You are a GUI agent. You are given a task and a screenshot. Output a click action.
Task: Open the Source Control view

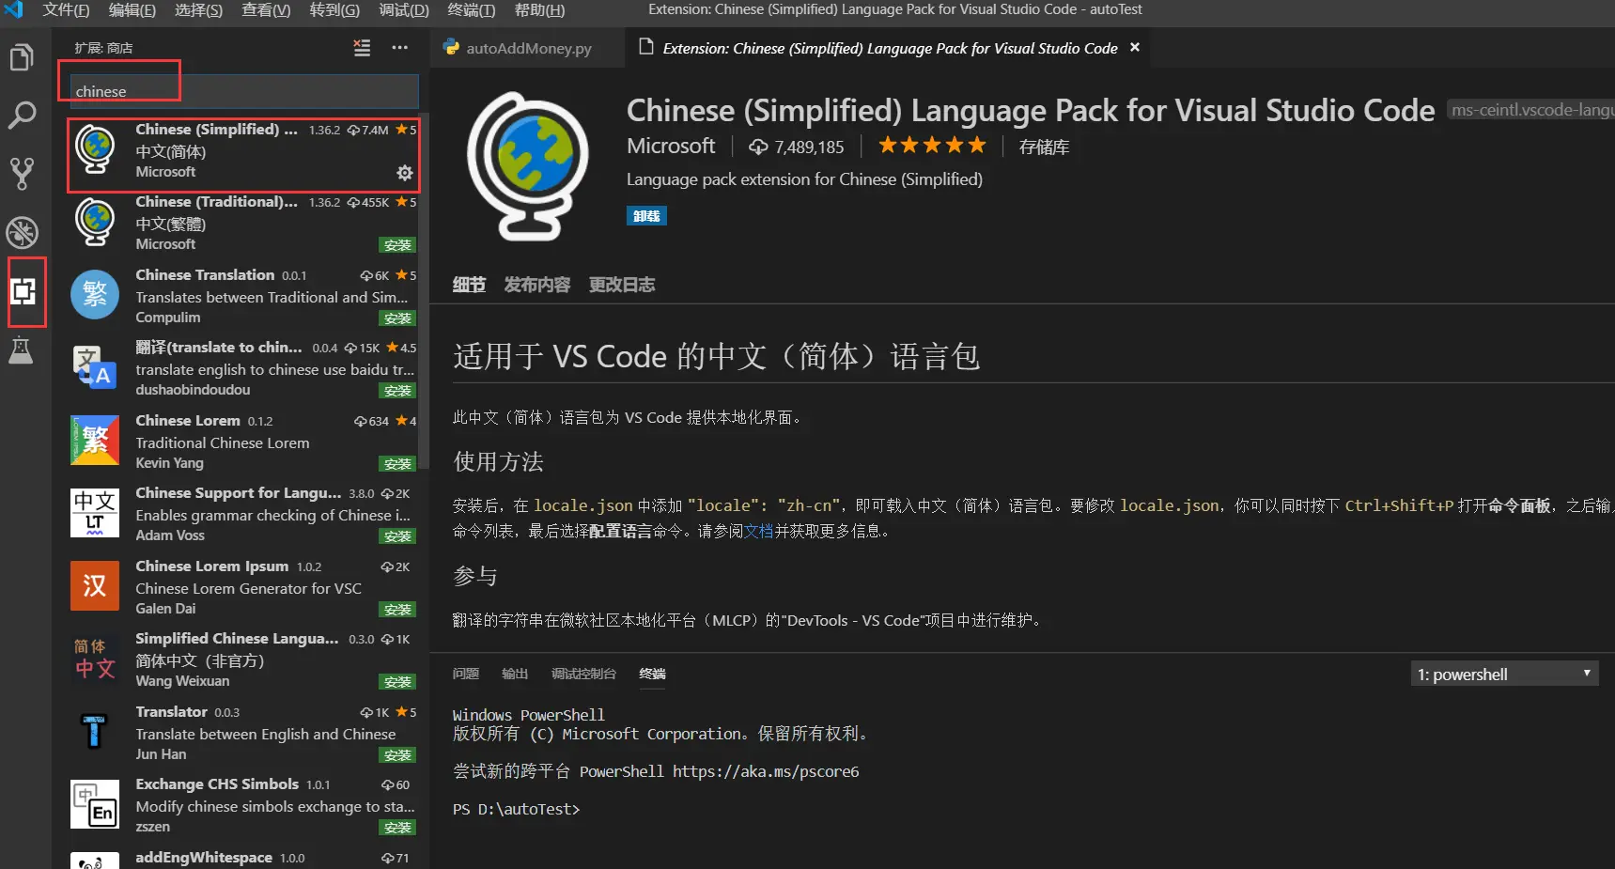tap(22, 174)
